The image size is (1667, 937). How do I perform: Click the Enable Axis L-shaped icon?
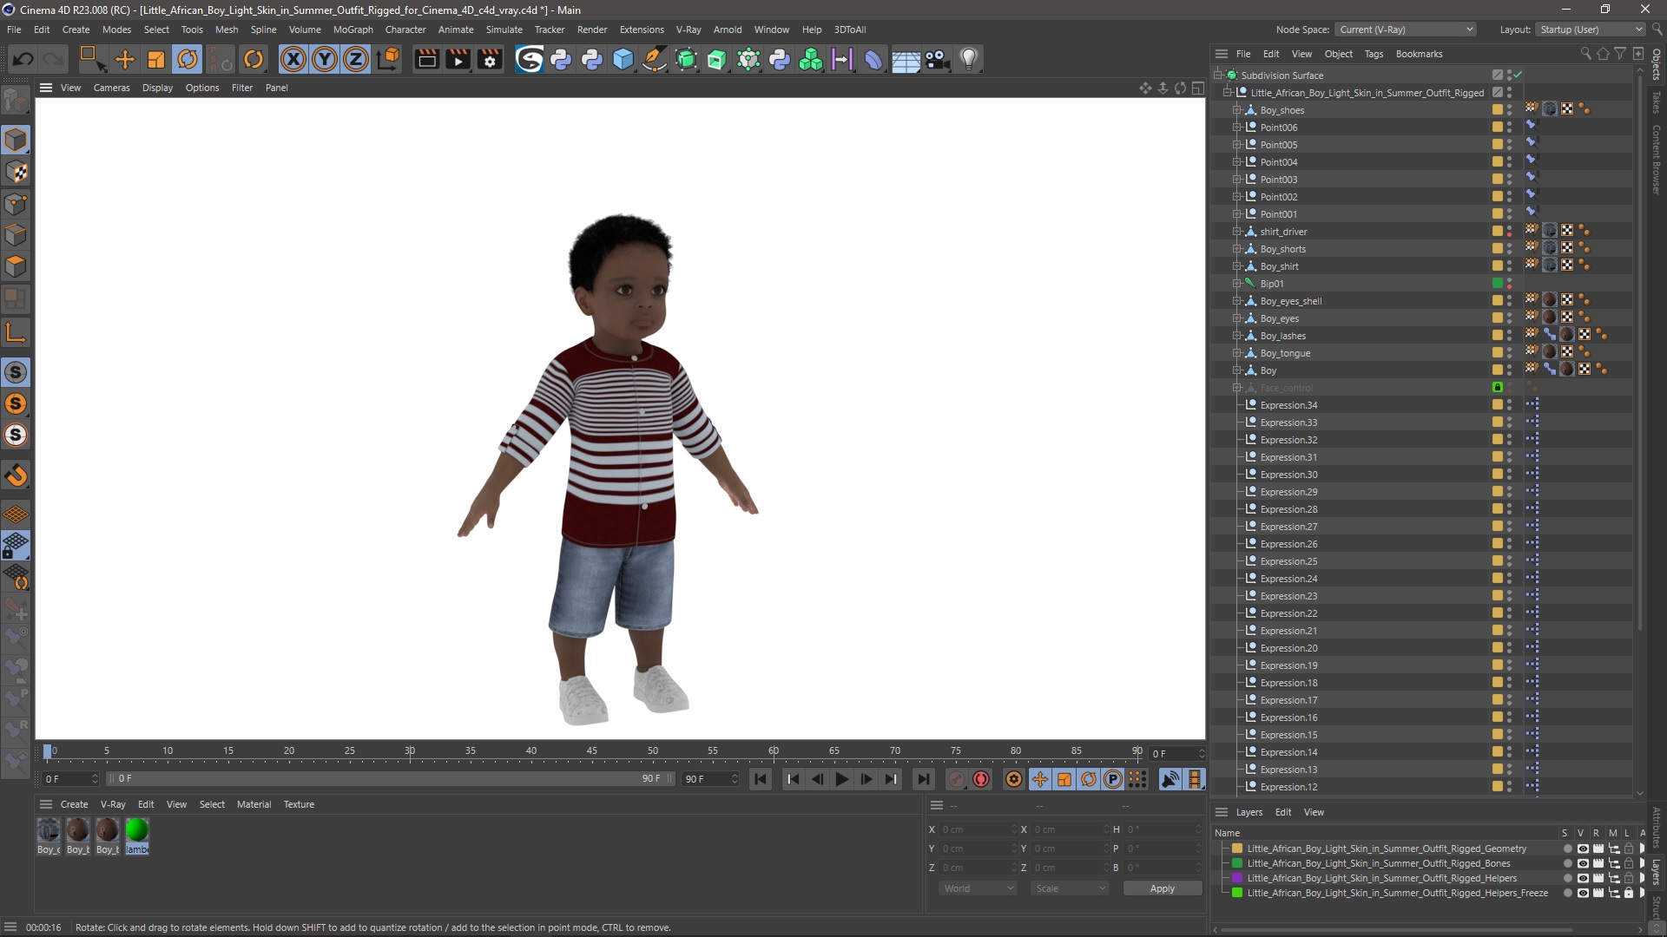pos(16,332)
